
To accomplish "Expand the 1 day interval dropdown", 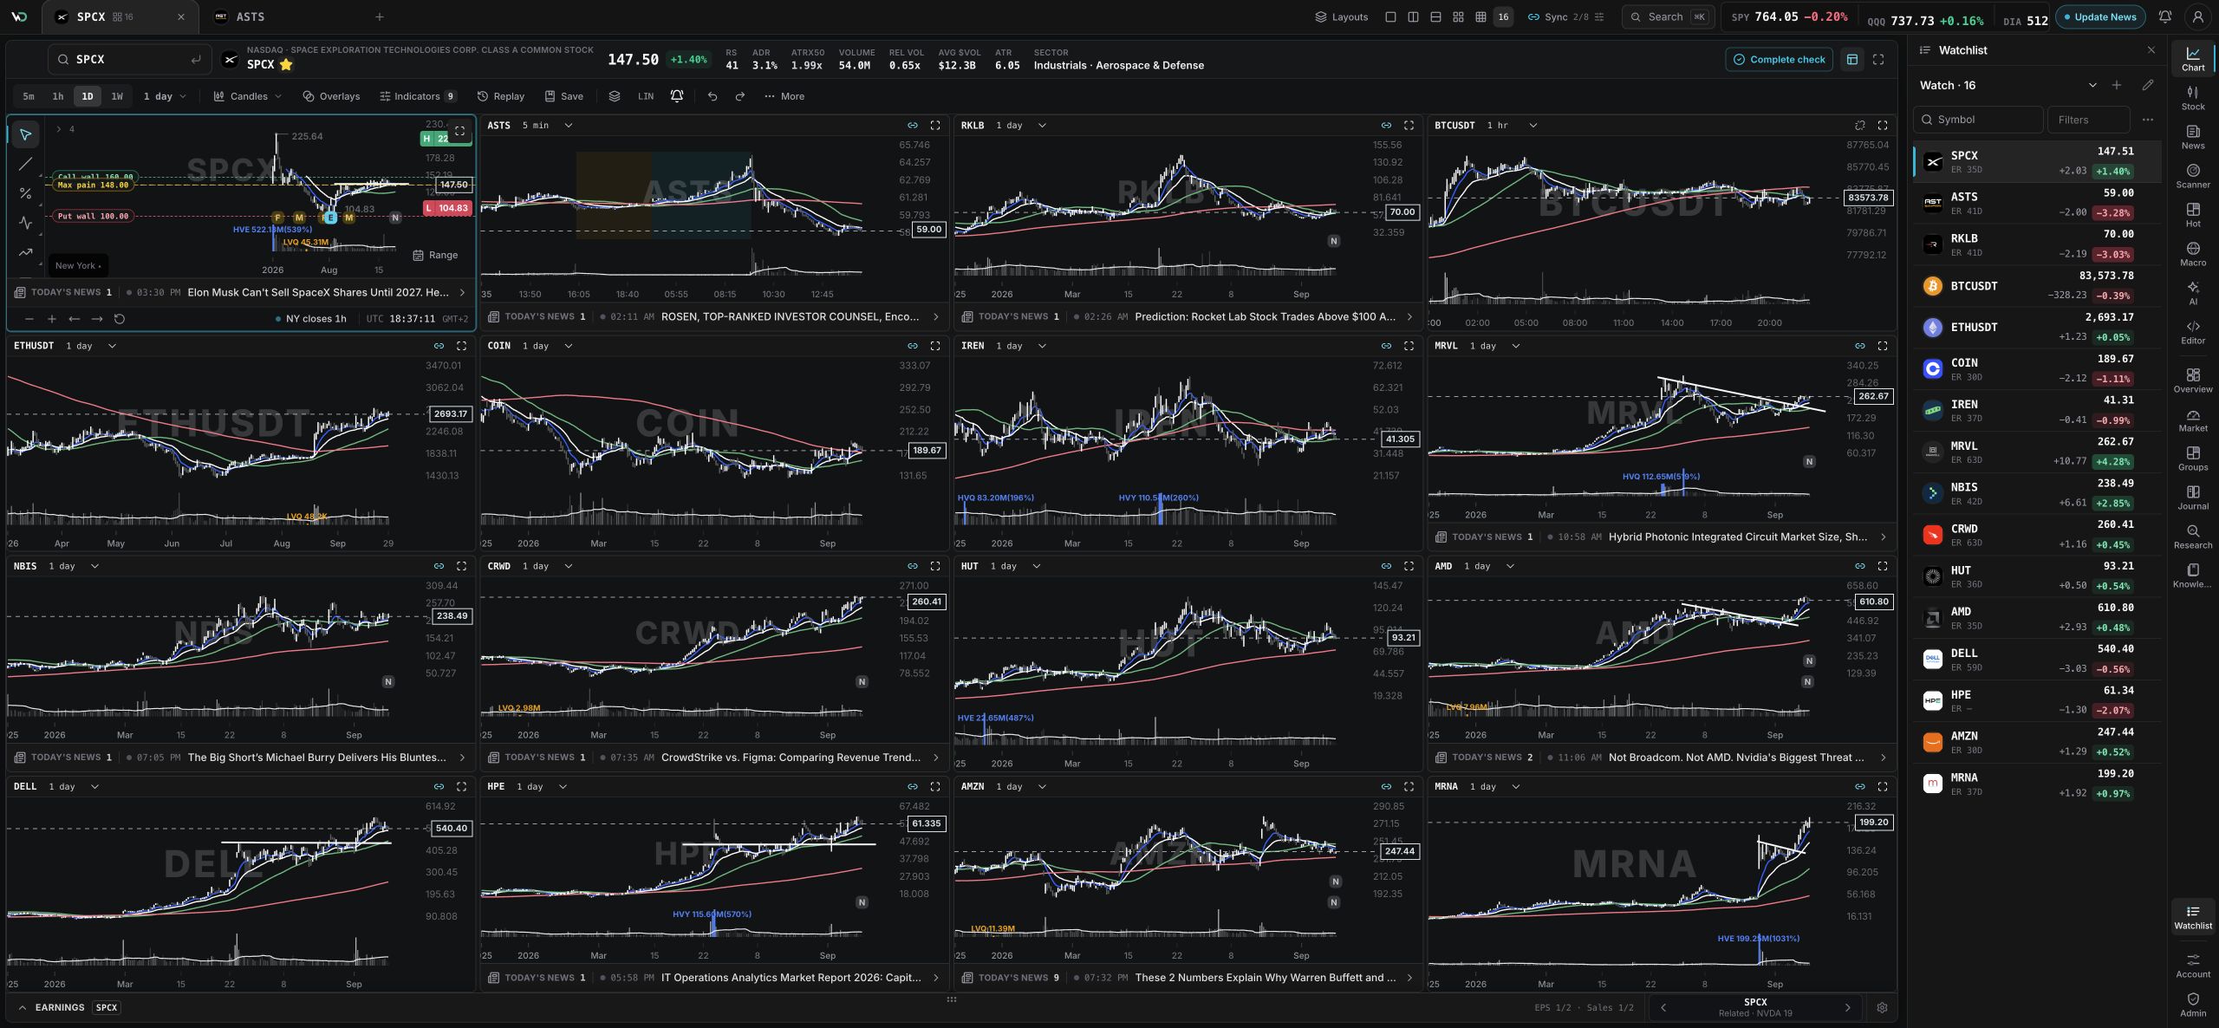I will click(165, 96).
